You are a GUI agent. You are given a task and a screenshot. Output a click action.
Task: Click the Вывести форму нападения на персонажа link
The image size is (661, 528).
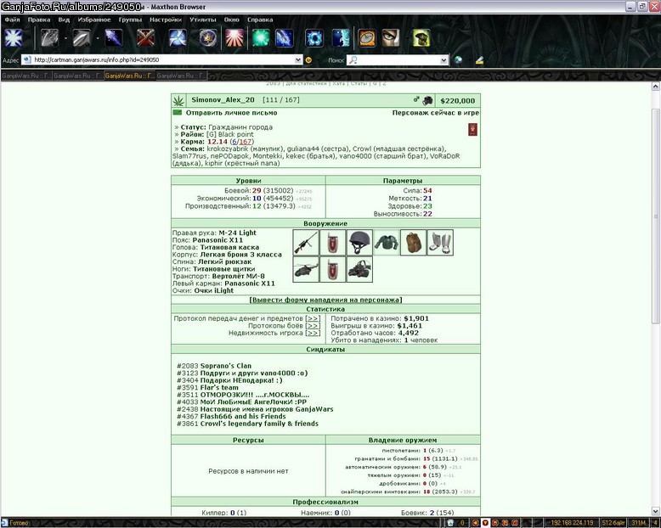click(325, 300)
